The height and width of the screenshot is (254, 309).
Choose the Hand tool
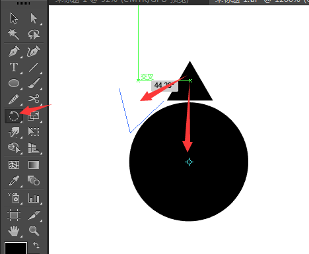14,231
